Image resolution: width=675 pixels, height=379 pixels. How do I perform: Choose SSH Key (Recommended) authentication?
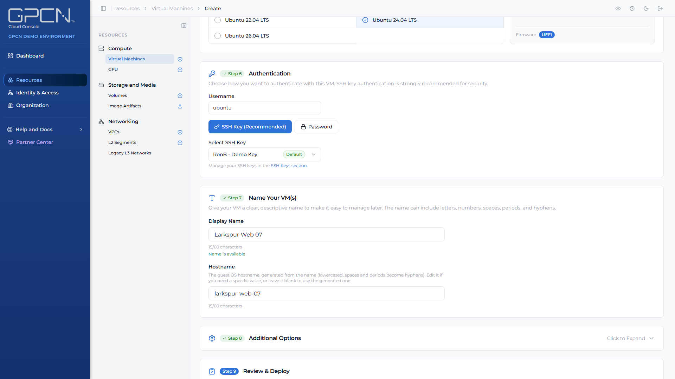[x=250, y=127]
